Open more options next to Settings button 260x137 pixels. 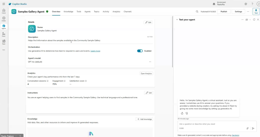248,11
